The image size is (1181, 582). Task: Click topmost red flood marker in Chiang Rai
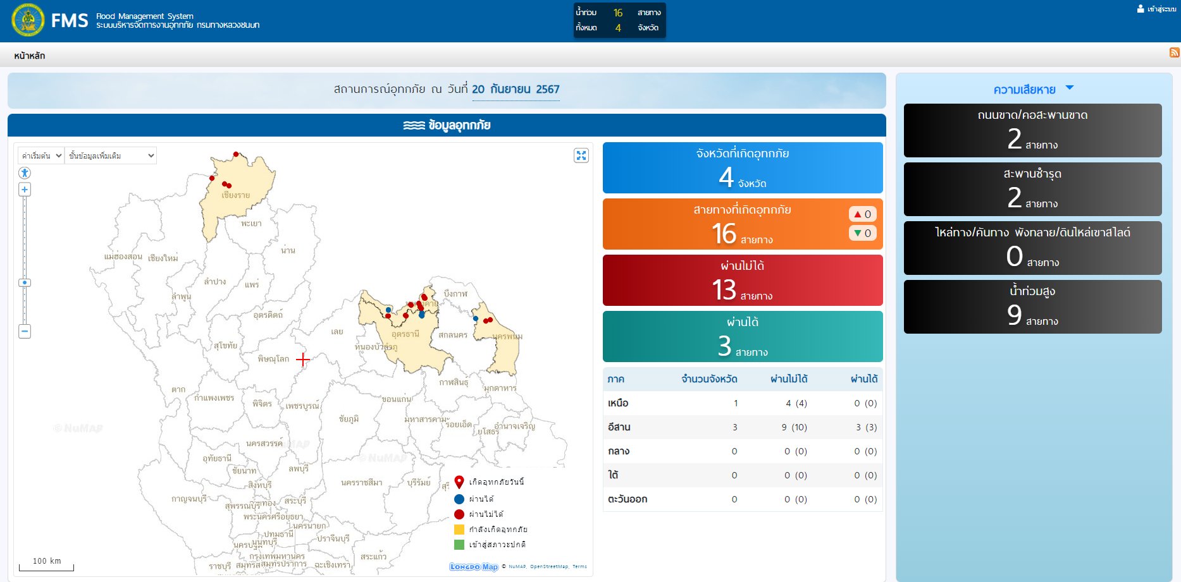pos(236,154)
